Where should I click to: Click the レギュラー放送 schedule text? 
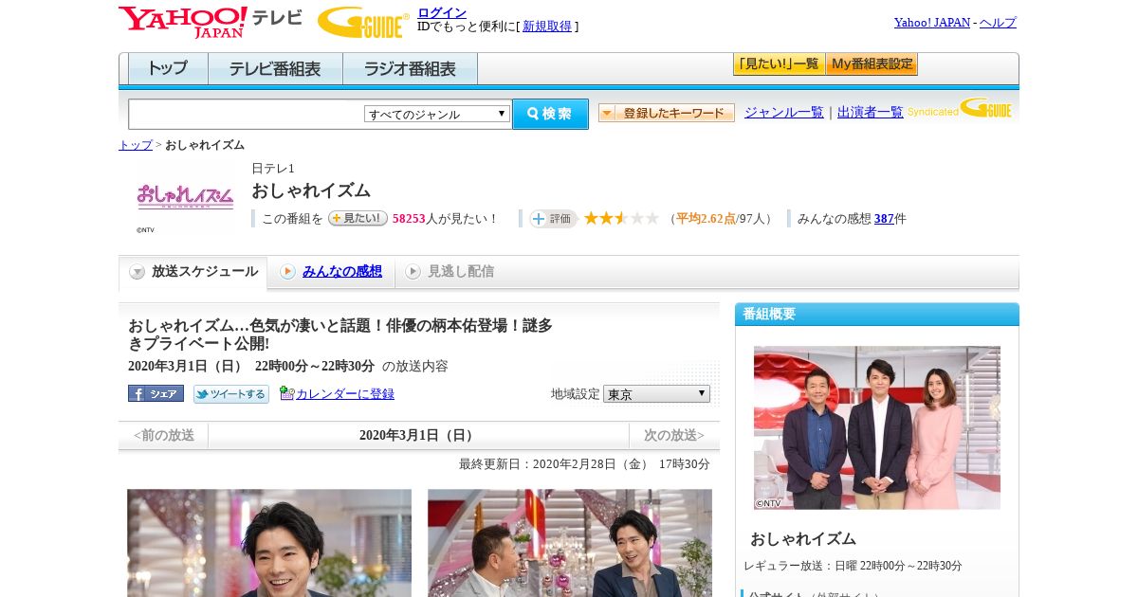(853, 566)
